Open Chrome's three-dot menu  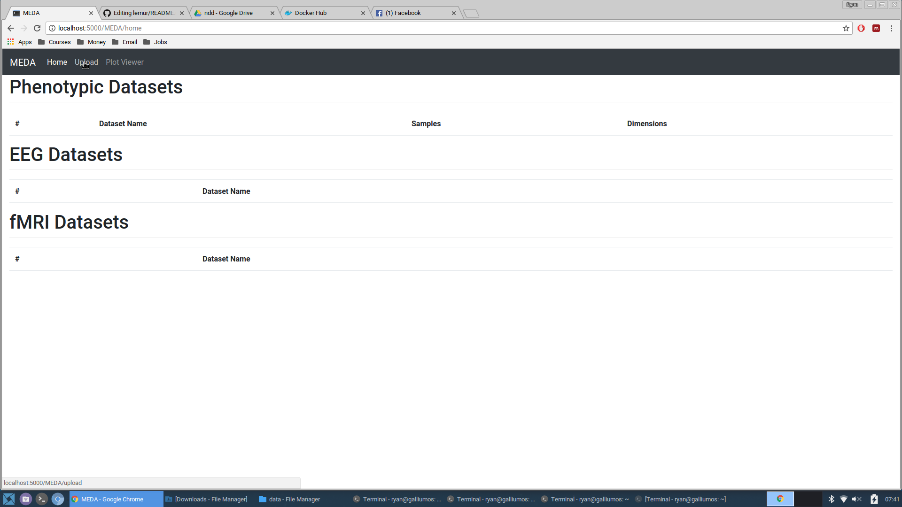[x=891, y=28]
